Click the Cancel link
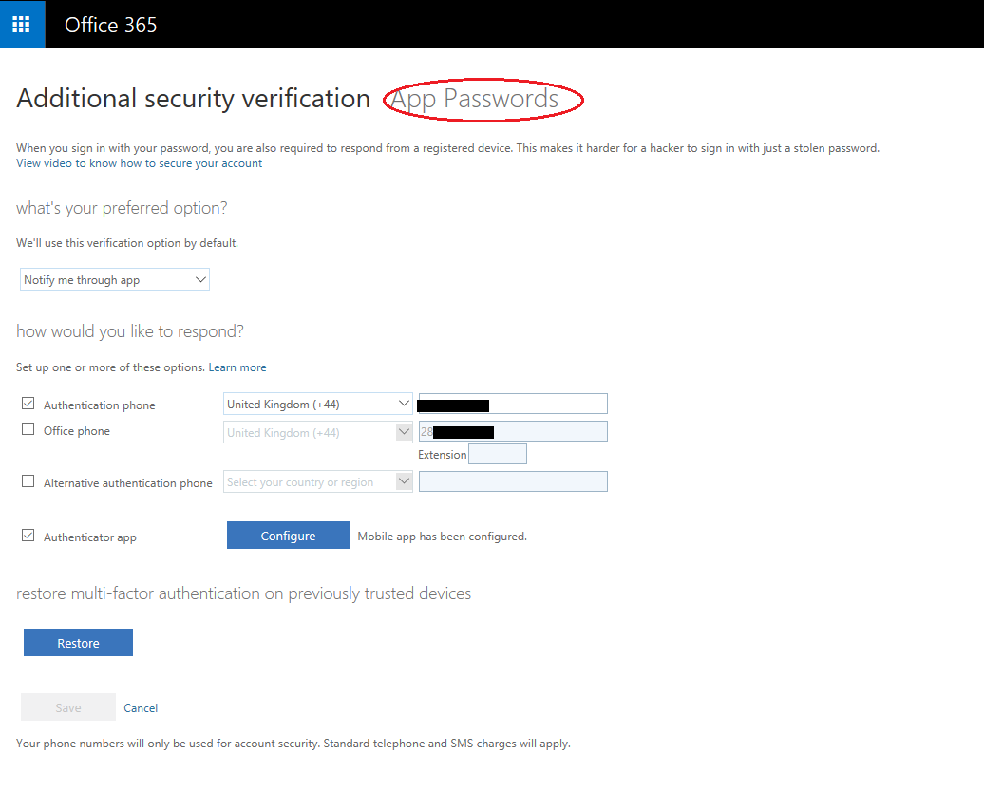 141,708
